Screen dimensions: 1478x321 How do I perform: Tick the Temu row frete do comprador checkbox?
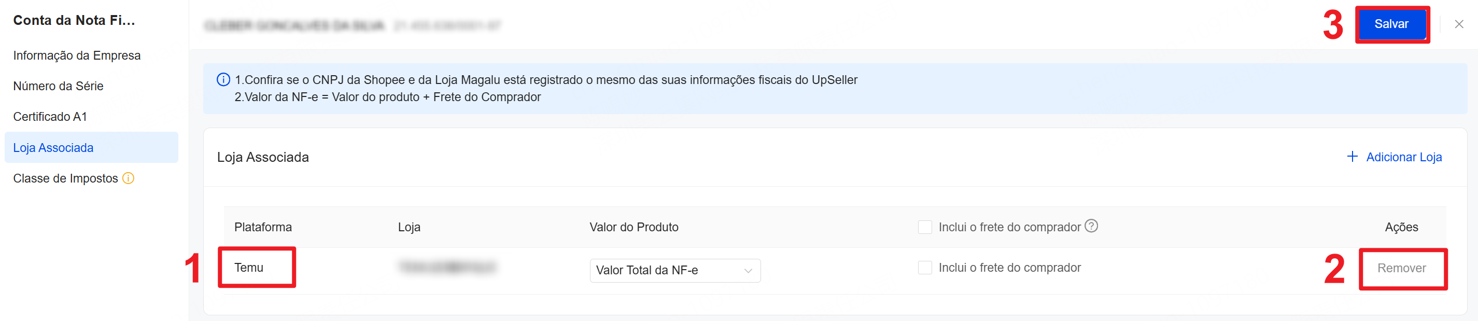[x=924, y=268]
